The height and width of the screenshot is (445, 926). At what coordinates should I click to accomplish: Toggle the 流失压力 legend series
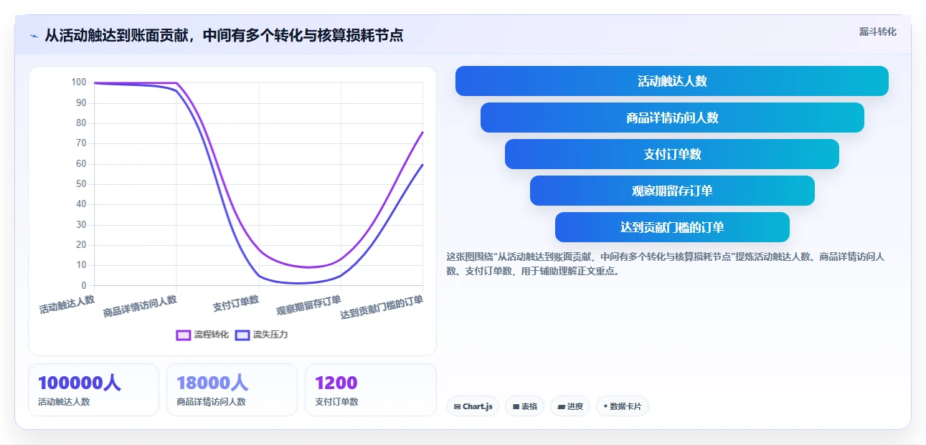(x=261, y=335)
